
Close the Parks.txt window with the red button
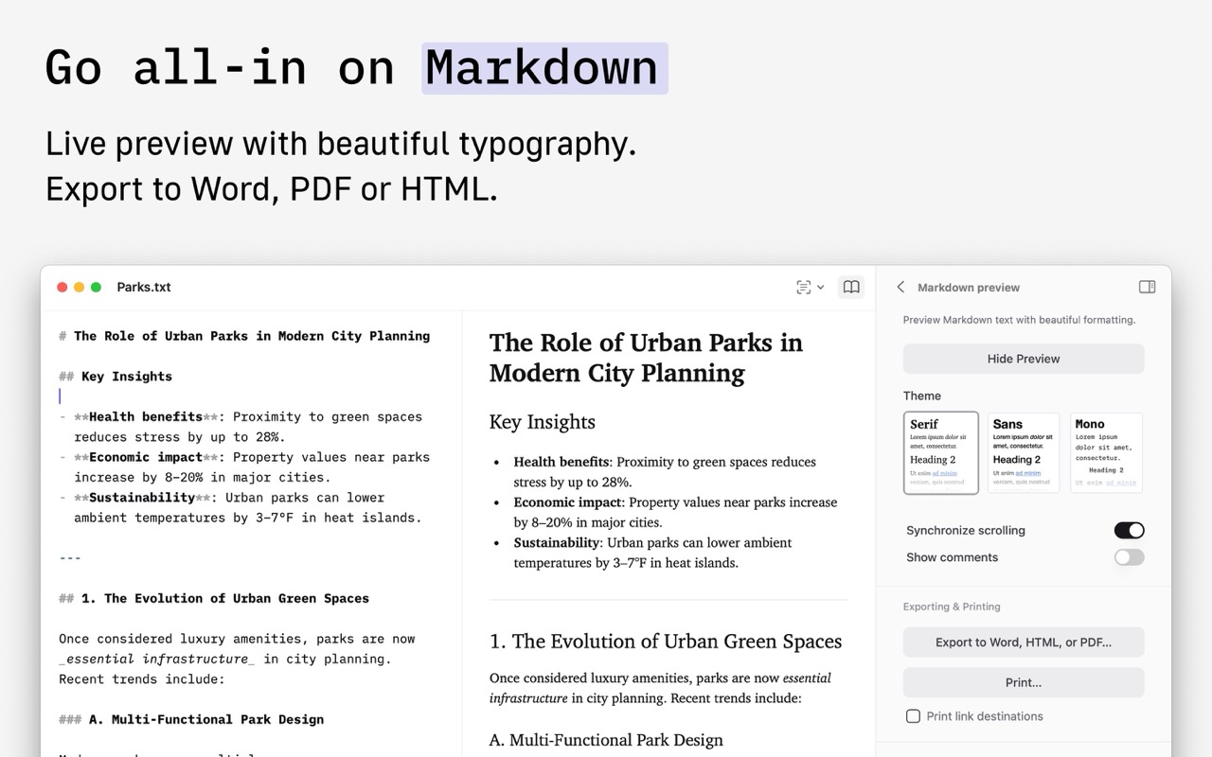[x=62, y=287]
